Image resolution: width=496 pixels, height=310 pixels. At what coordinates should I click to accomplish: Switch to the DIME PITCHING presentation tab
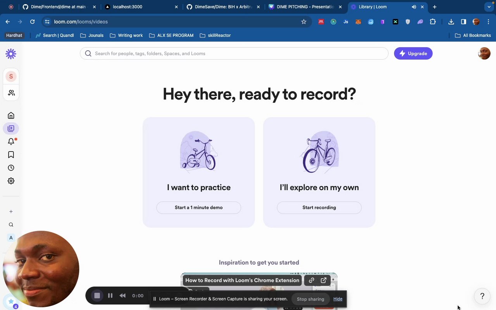[x=305, y=7]
